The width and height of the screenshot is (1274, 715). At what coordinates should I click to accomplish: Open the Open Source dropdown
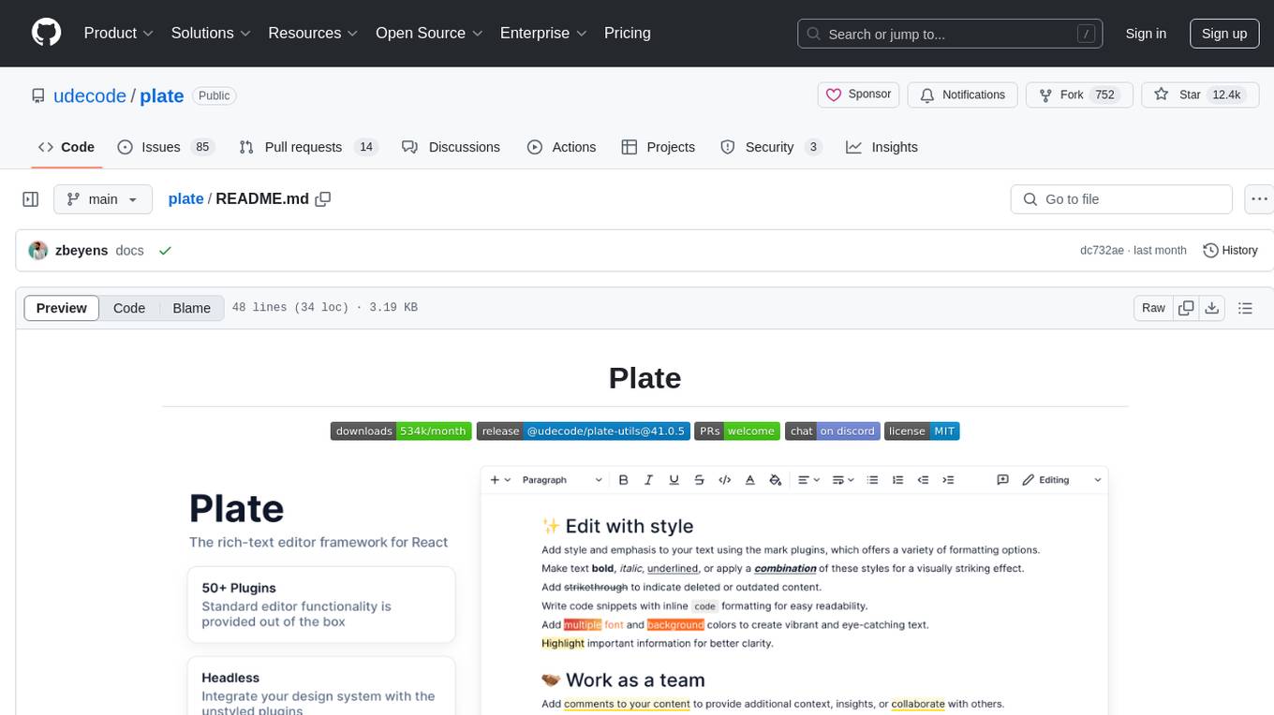coord(429,33)
